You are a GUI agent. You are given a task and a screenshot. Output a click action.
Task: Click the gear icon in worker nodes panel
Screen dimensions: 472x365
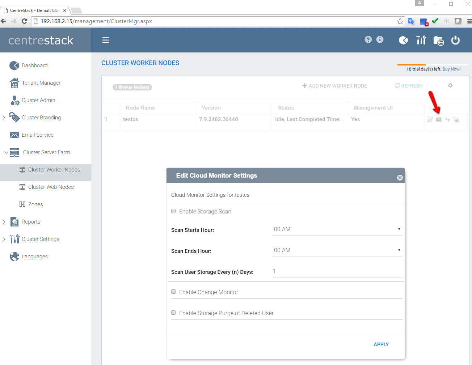450,85
